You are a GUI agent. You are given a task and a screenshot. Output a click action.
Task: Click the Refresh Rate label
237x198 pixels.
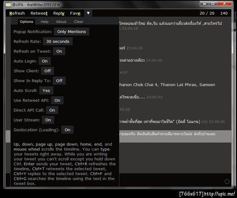tap(27, 41)
